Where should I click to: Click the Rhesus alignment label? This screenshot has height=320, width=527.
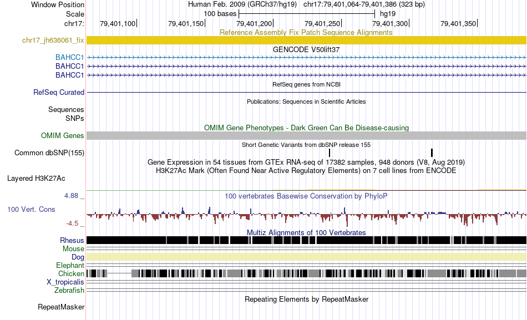click(72, 240)
